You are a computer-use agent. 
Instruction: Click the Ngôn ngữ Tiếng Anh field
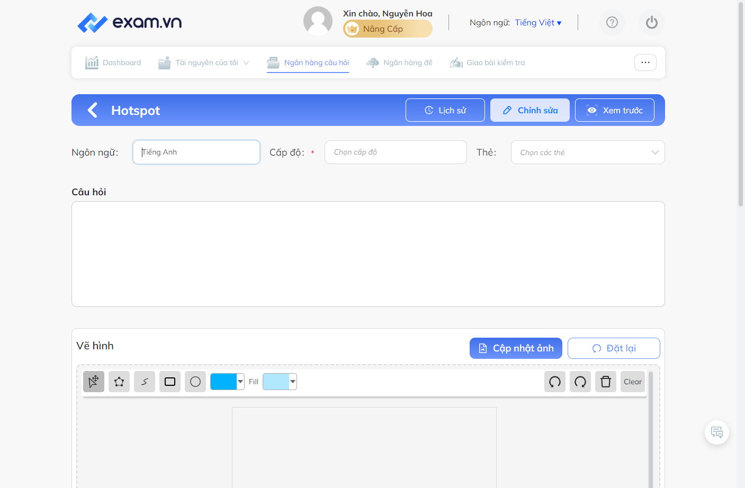(196, 152)
